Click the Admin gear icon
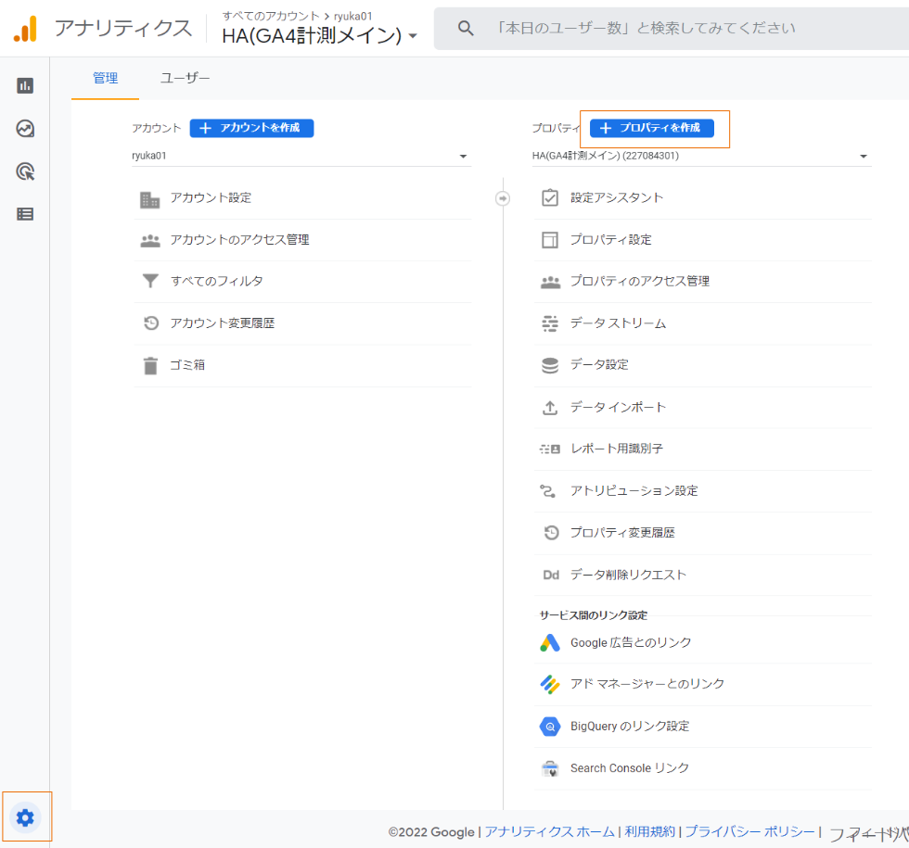Viewport: 909px width, 848px height. click(x=25, y=817)
